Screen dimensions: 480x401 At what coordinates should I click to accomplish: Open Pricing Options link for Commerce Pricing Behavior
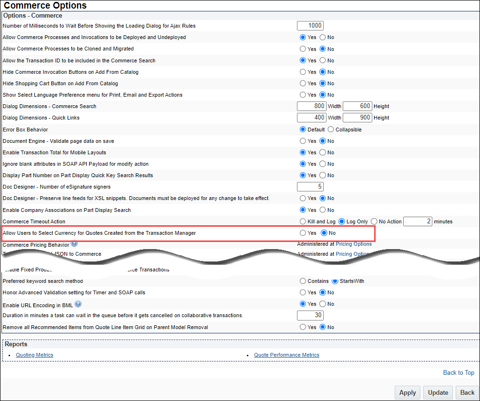coord(354,244)
